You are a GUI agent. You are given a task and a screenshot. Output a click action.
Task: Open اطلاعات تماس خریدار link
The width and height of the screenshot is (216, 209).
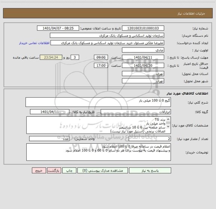pyautogui.click(x=34, y=43)
